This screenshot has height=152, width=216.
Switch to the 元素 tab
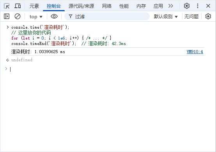click(34, 6)
